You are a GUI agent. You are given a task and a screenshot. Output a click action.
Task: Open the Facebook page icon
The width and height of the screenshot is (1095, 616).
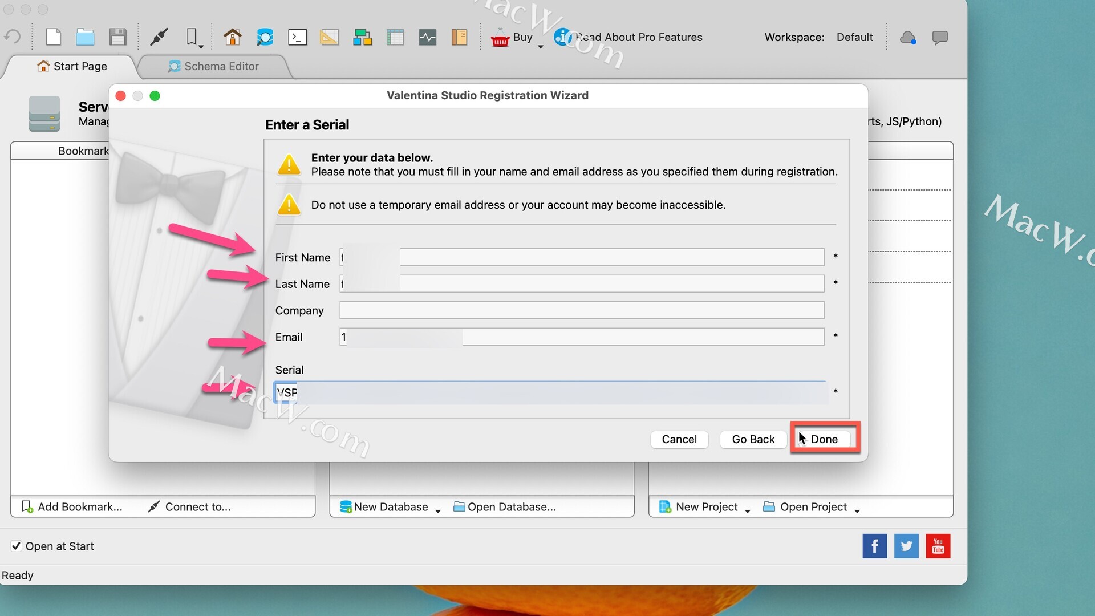[x=874, y=546]
